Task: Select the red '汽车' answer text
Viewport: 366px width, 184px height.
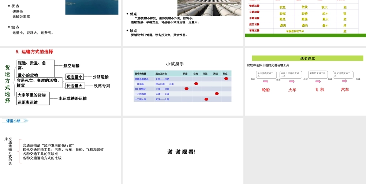Action: coord(345,90)
